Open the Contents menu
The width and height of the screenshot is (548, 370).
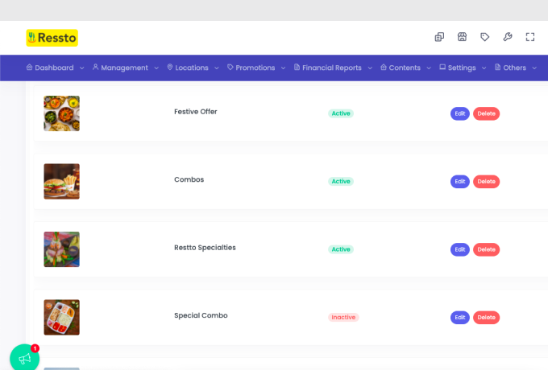pos(405,68)
